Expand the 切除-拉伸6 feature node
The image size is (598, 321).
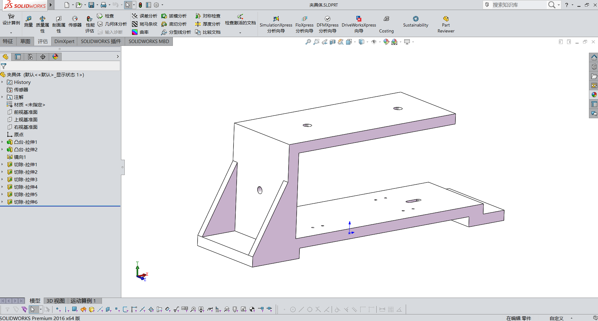[2, 202]
